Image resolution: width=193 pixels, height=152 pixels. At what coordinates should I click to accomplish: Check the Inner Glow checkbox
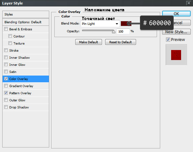6,65
